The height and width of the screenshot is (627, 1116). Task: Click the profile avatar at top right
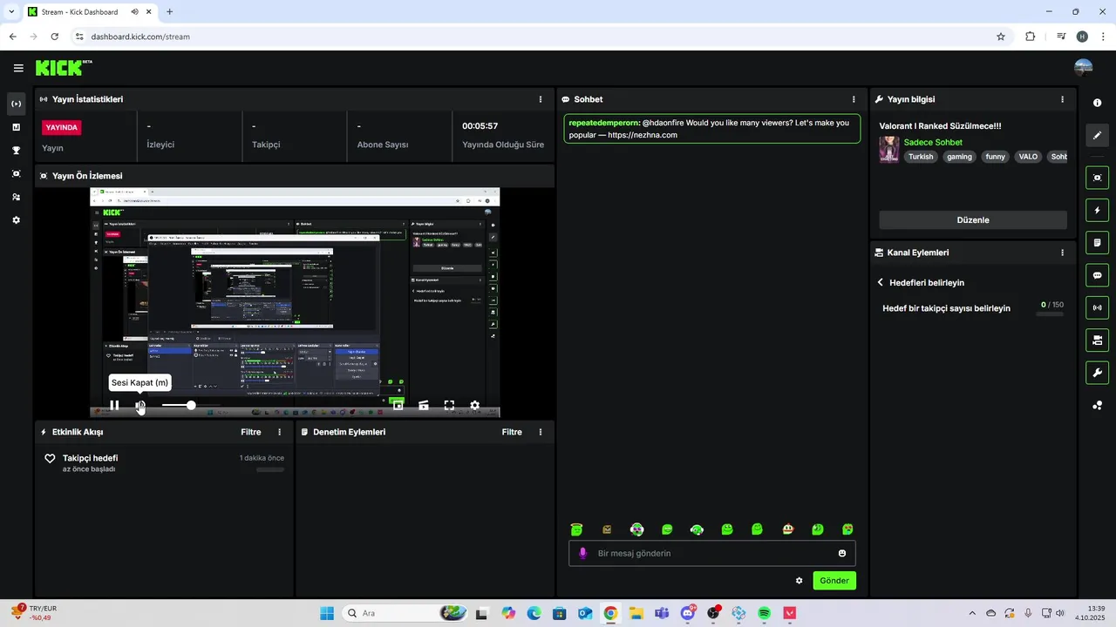pos(1084,68)
